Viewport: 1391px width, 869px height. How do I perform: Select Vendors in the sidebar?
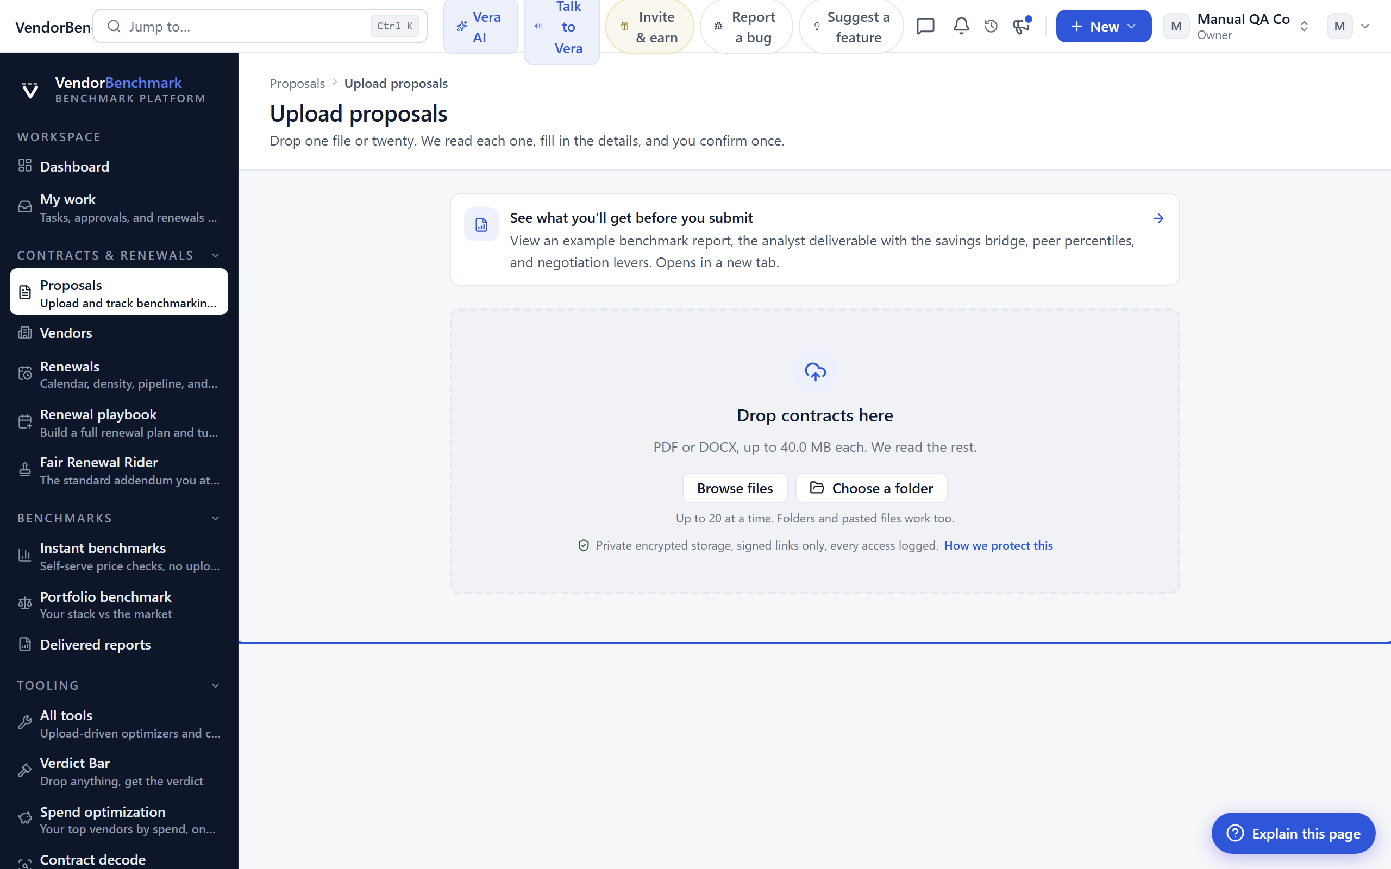[119, 332]
